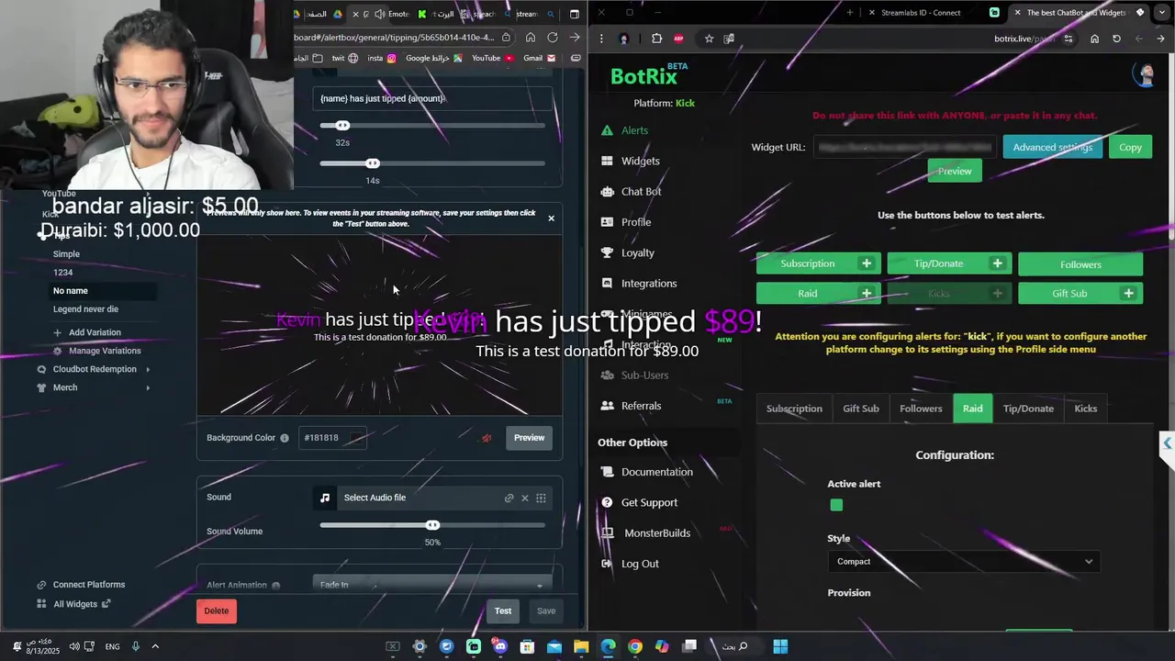Click link icon in Sound file row
This screenshot has height=661, width=1175.
click(x=509, y=498)
